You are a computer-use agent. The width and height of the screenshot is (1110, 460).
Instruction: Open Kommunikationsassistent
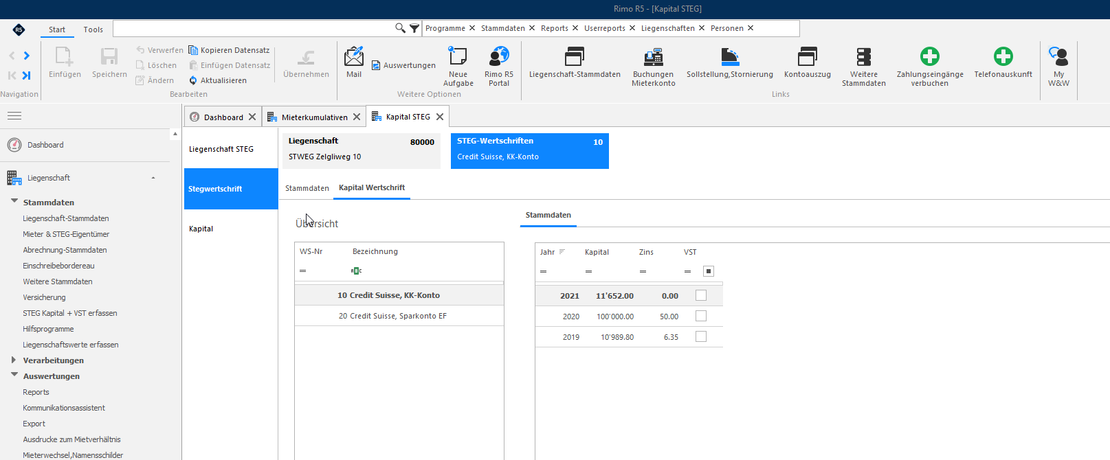(64, 408)
